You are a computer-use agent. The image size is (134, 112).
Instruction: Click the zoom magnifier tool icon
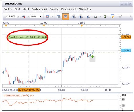96,17
